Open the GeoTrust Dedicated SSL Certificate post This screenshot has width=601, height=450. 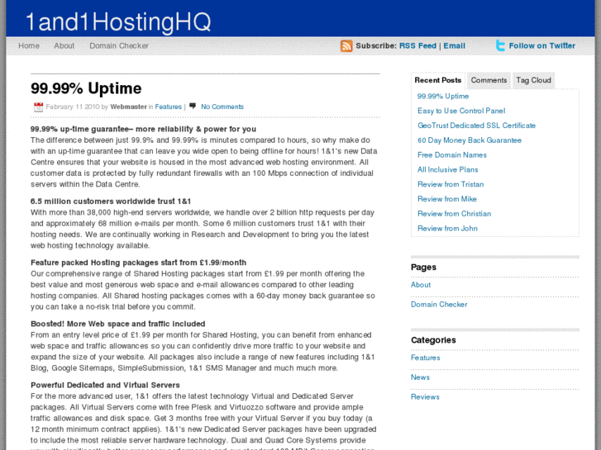tap(476, 126)
